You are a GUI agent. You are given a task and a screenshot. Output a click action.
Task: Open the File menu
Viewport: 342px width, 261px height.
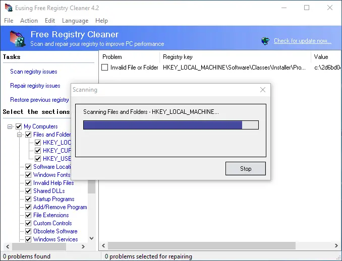tap(9, 21)
